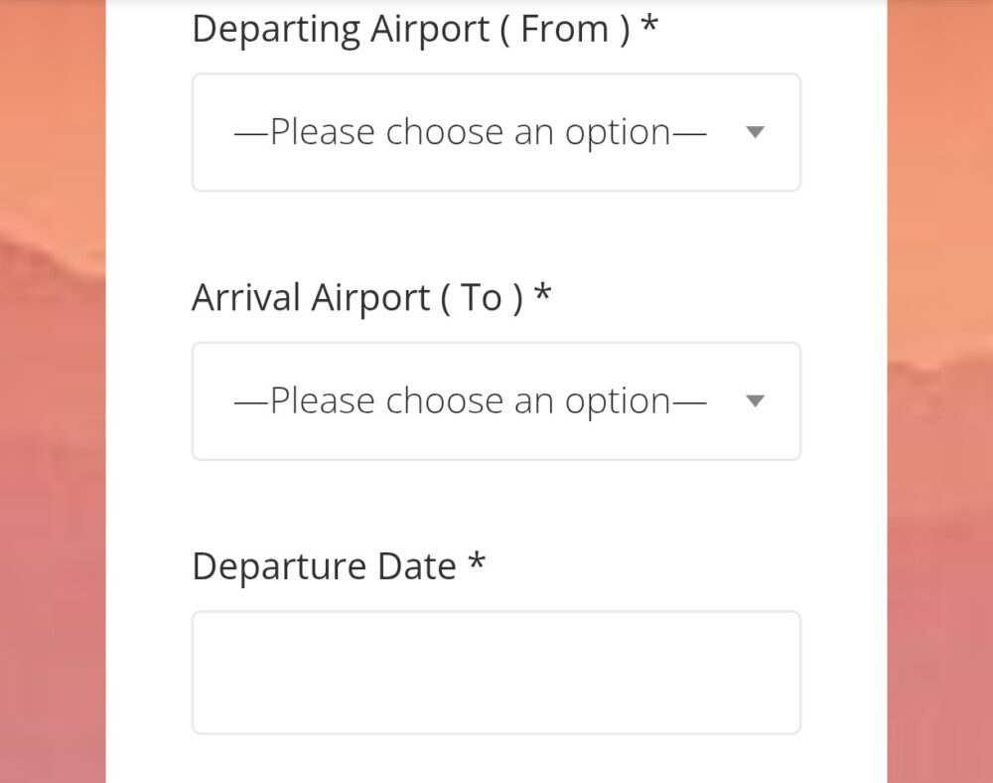Open the Departing Airport dropdown arrow
The height and width of the screenshot is (783, 993).
pyautogui.click(x=755, y=132)
